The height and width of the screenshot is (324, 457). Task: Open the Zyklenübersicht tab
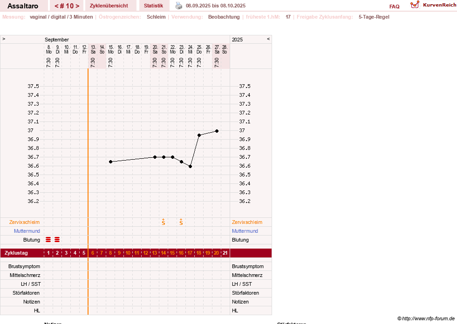tap(109, 6)
